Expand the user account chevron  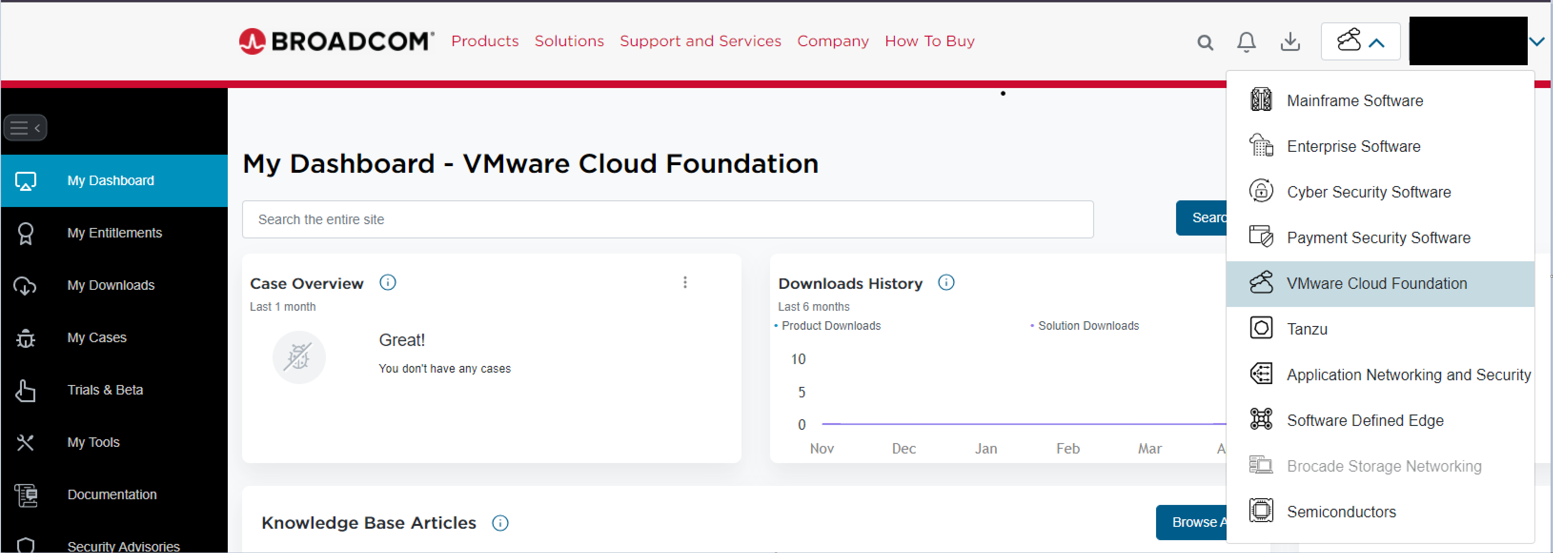click(x=1537, y=41)
